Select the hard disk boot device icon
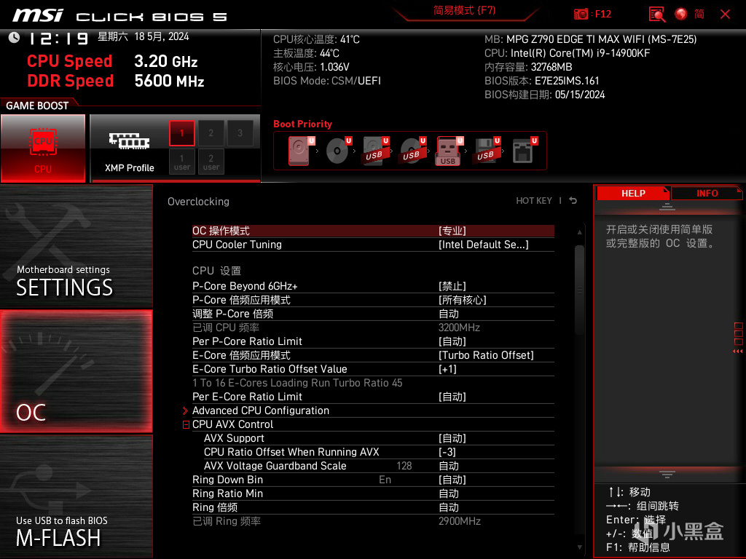Viewport: 746px width, 559px height. 299,151
